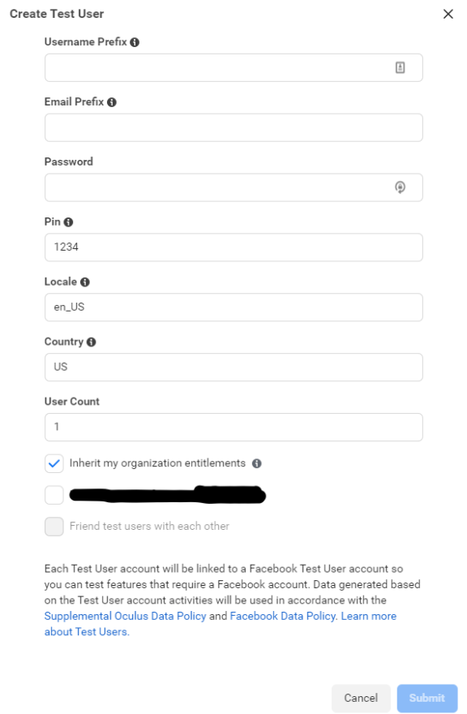This screenshot has height=714, width=467.
Task: Open the Facebook Data Policy link
Action: click(x=284, y=616)
